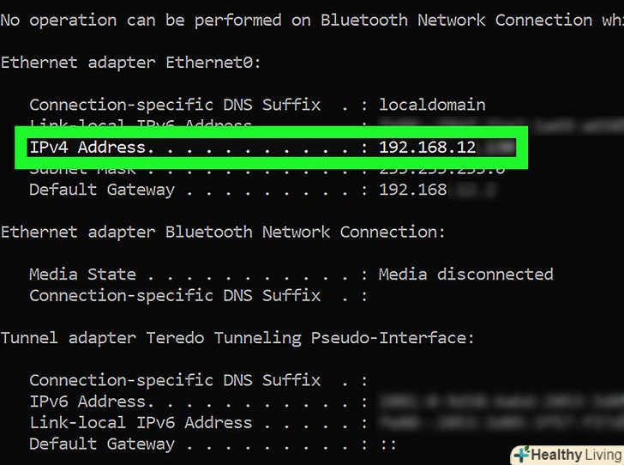Image resolution: width=624 pixels, height=465 pixels.
Task: Open the Healthy Living watermark text link
Action: (x=574, y=455)
